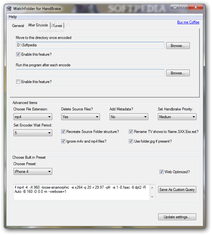Click inside the HandBrake query text box
Screen dimensions: 212x235
[x=82, y=192]
